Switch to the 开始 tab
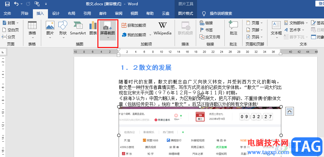The width and height of the screenshot is (324, 157). (x=24, y=14)
